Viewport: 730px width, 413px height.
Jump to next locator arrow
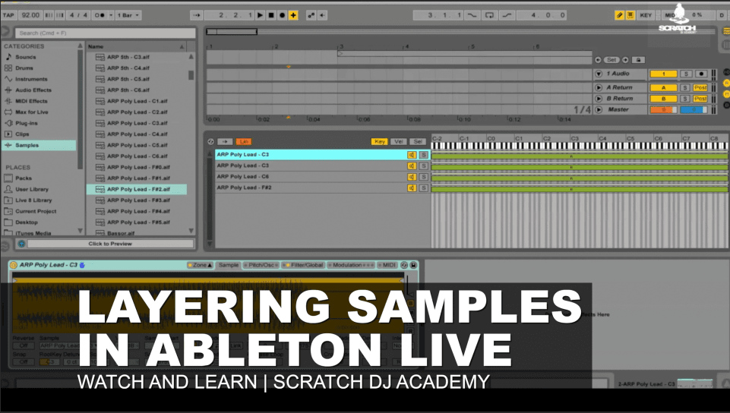(625, 60)
